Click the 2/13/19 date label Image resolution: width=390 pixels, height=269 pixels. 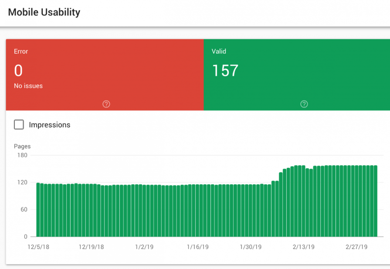click(303, 247)
